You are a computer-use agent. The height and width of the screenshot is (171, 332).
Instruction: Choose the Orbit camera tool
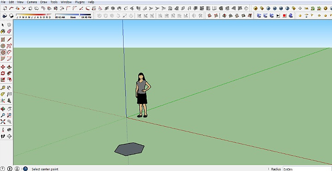click(x=3, y=109)
